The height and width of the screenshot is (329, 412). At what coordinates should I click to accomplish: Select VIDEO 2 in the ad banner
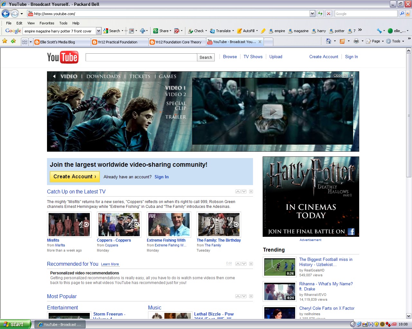point(176,94)
